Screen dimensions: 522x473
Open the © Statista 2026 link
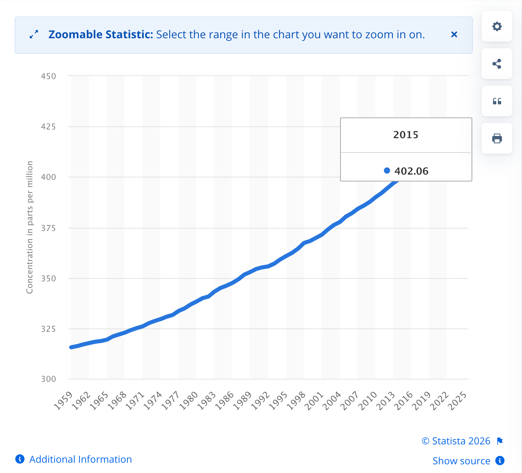click(456, 441)
